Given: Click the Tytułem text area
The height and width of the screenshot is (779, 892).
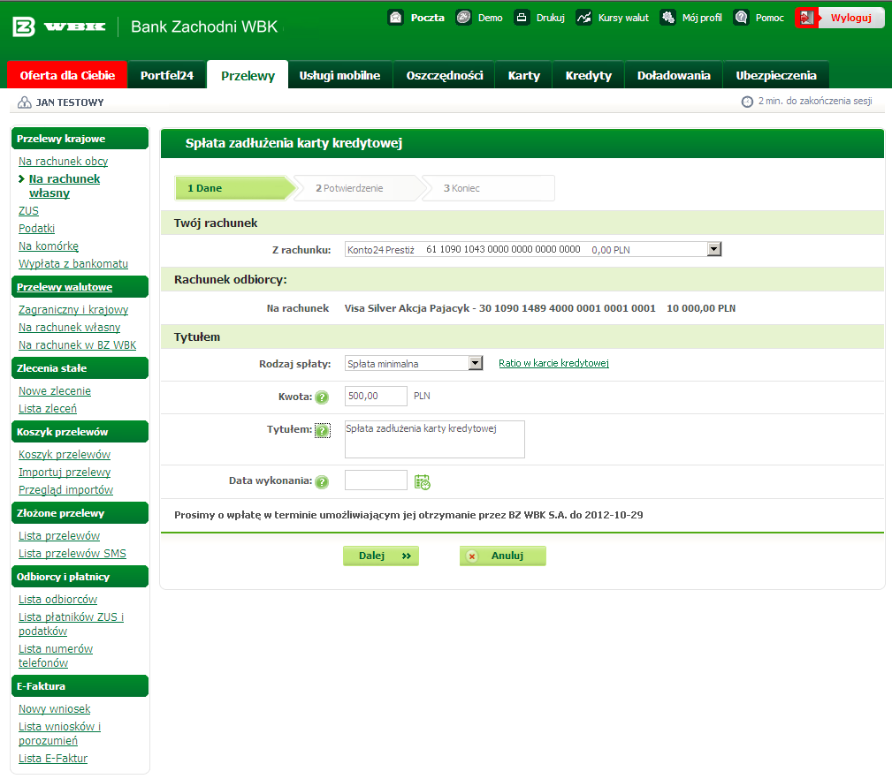Looking at the screenshot, I should [435, 439].
